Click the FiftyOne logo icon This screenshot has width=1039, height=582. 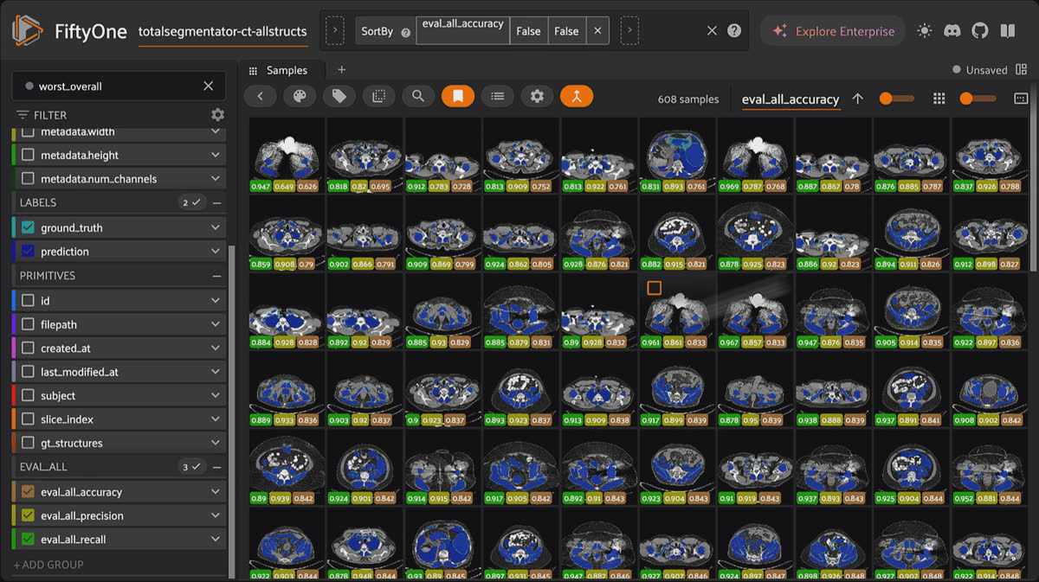28,31
